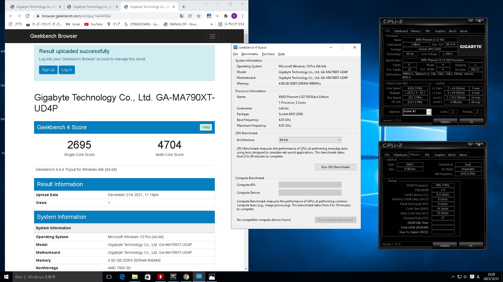Viewport: 503px width, 282px height.
Task: Click the Log in button
Action: point(67,70)
